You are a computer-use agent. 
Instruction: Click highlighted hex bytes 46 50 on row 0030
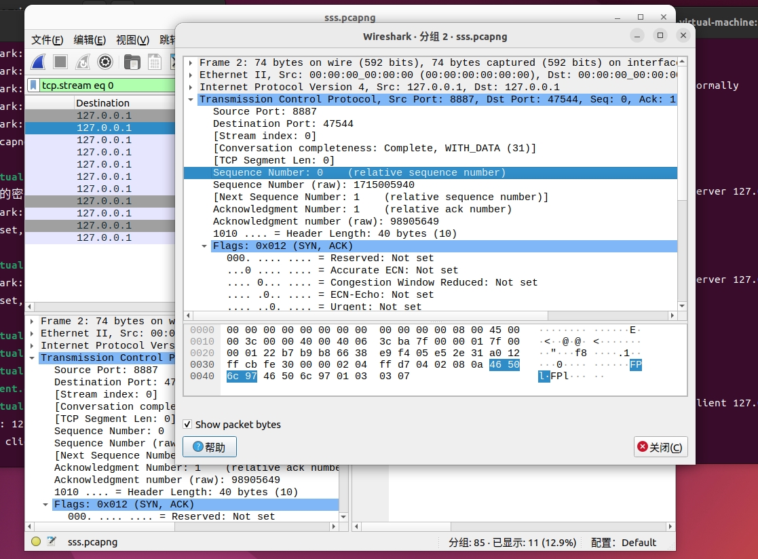(x=504, y=364)
